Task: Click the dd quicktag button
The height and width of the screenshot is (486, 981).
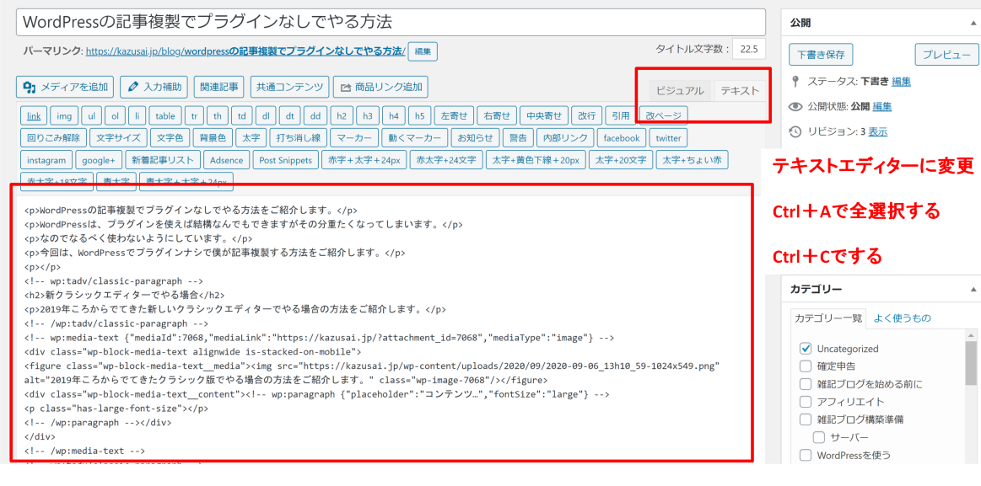Action: (315, 116)
